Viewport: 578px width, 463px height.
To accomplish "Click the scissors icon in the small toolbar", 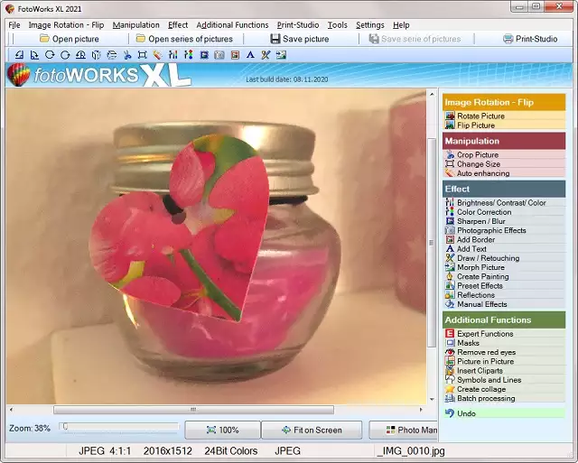I will 126,55.
